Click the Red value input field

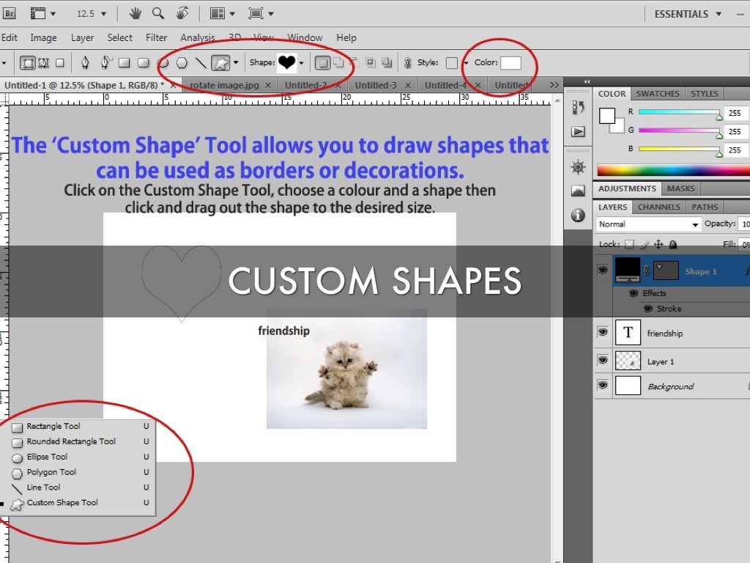coord(735,113)
